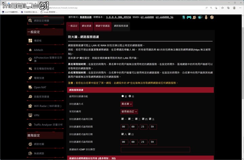The height and width of the screenshot is (160, 244).
Task: Click weekday row start hour field
Action: (x=124, y=127)
